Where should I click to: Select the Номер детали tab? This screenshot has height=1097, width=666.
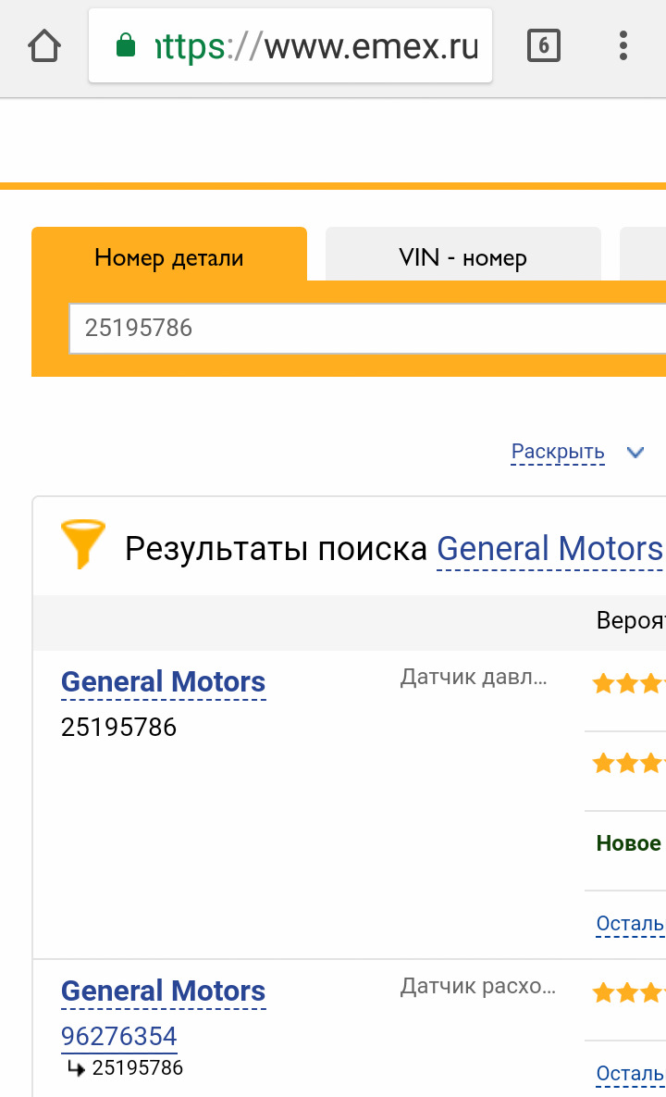tap(168, 258)
